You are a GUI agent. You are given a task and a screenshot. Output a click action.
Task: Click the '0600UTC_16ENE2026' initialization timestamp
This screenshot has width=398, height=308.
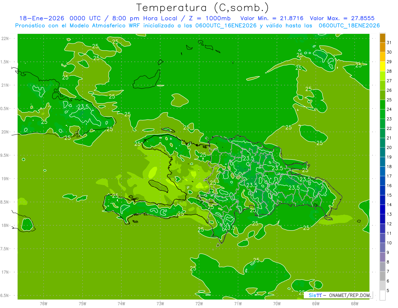pyautogui.click(x=226, y=26)
